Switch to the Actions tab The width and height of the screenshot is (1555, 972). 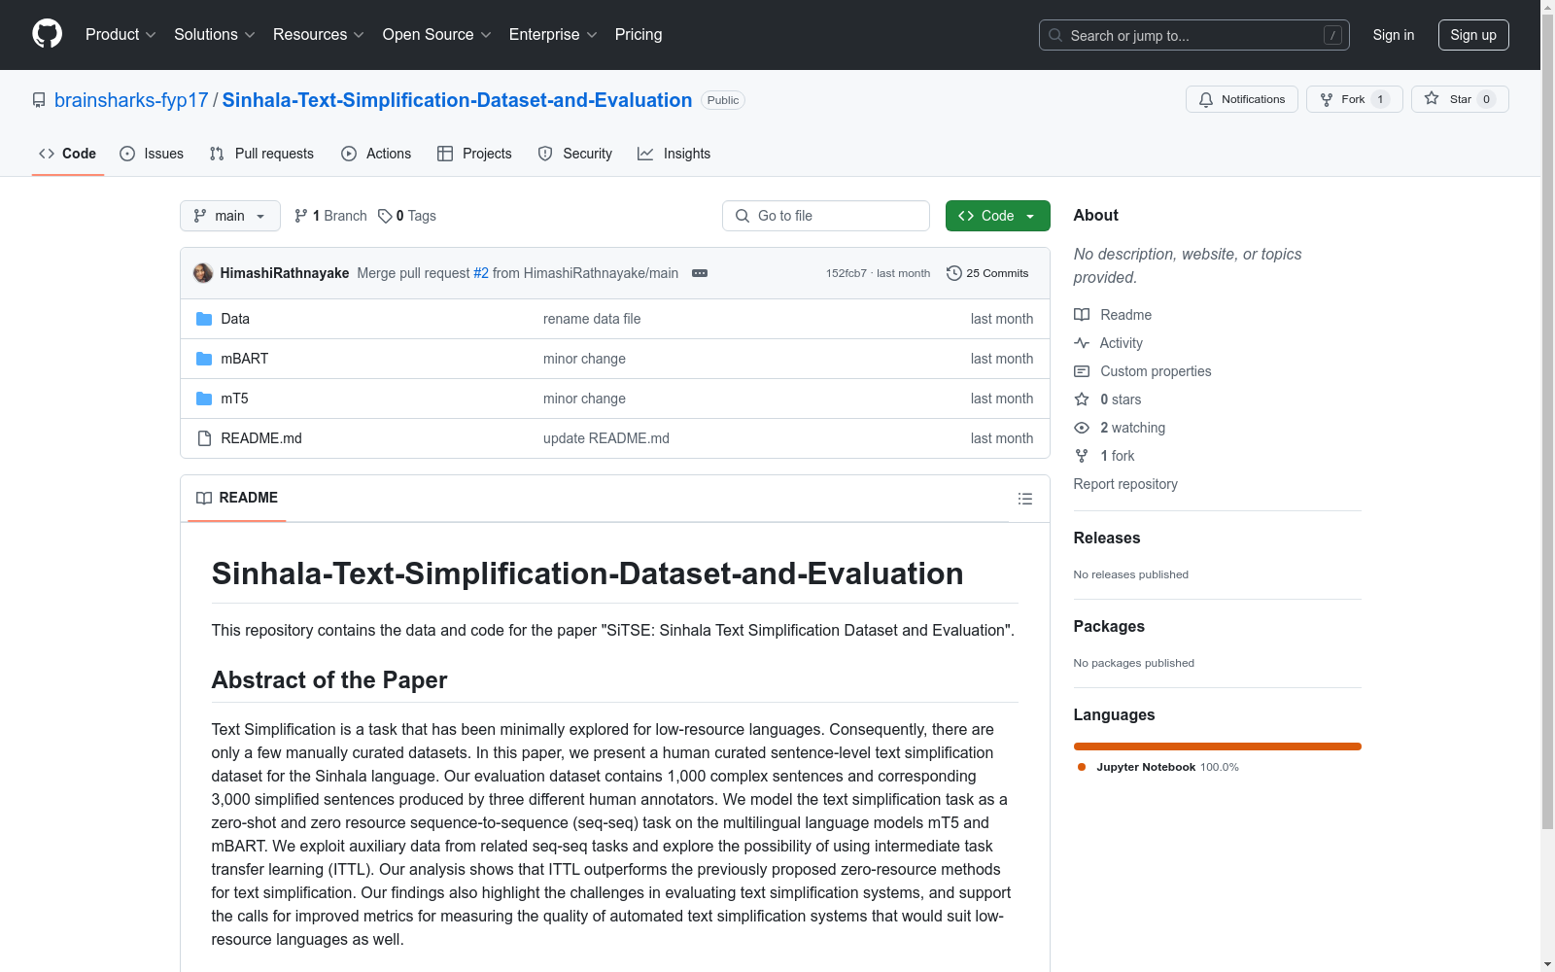(376, 154)
